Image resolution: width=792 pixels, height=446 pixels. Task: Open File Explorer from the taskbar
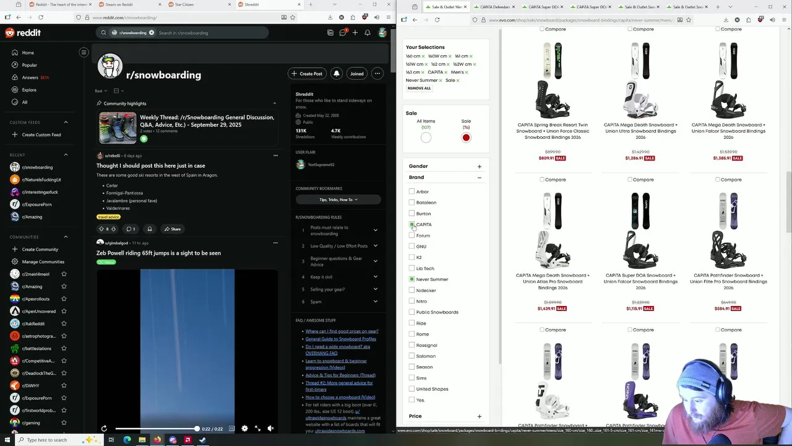[x=142, y=440]
